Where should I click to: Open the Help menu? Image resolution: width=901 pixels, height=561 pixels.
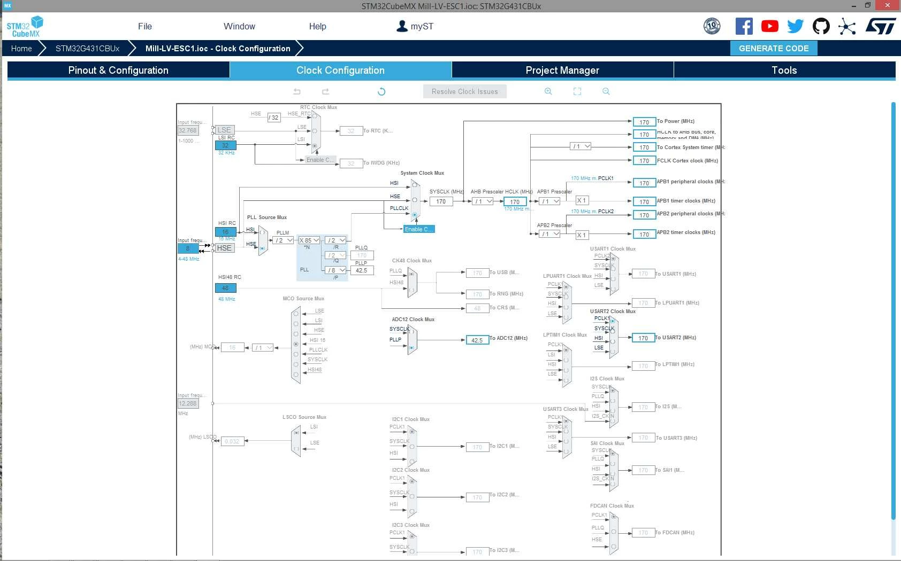pos(317,26)
